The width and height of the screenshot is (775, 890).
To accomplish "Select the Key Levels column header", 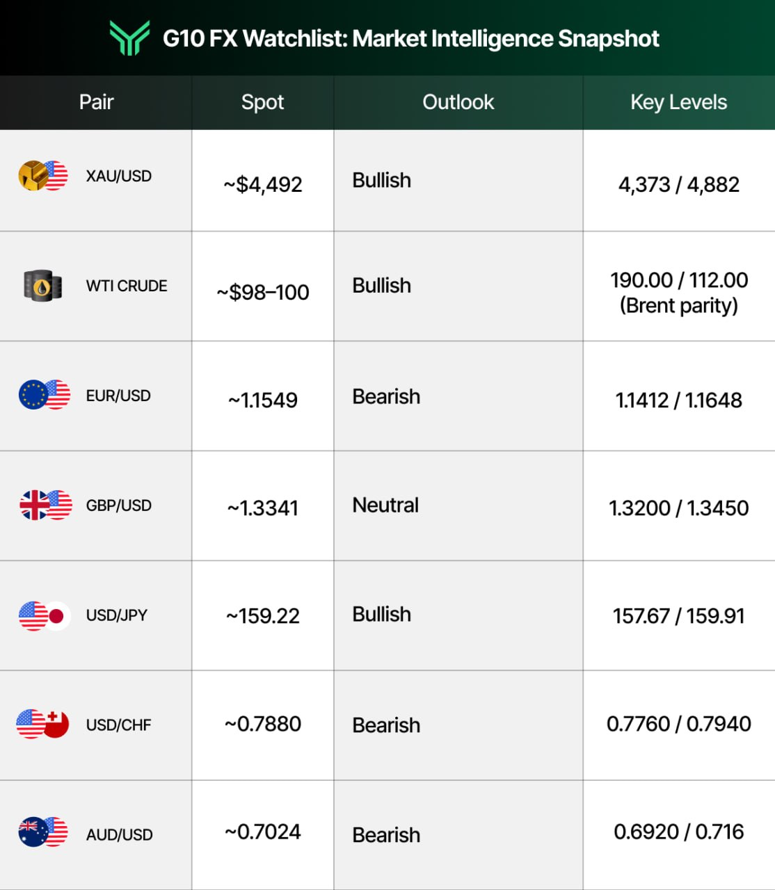I will 678,102.
